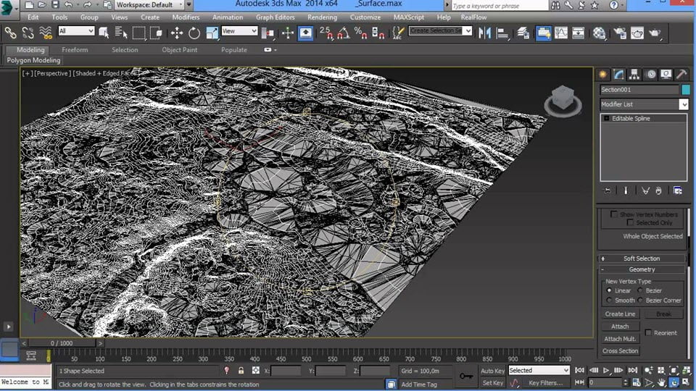The height and width of the screenshot is (391, 696).
Task: Click the Play Animation button
Action: tap(606, 370)
